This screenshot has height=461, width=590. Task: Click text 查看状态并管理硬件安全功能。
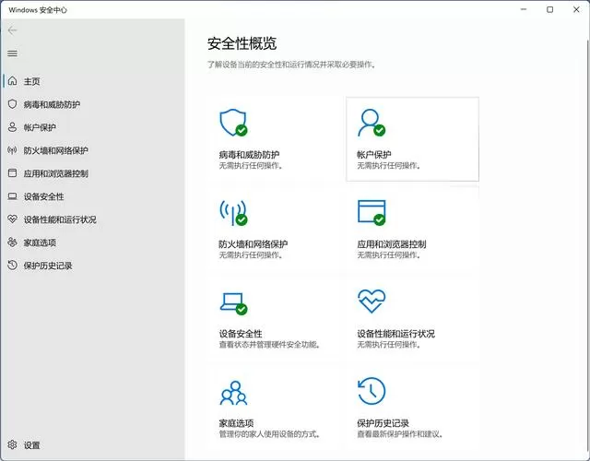[269, 344]
